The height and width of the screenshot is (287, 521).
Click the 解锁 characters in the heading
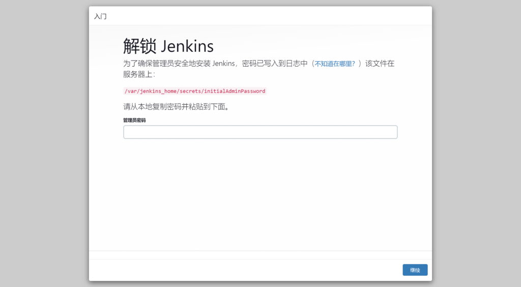pyautogui.click(x=139, y=46)
